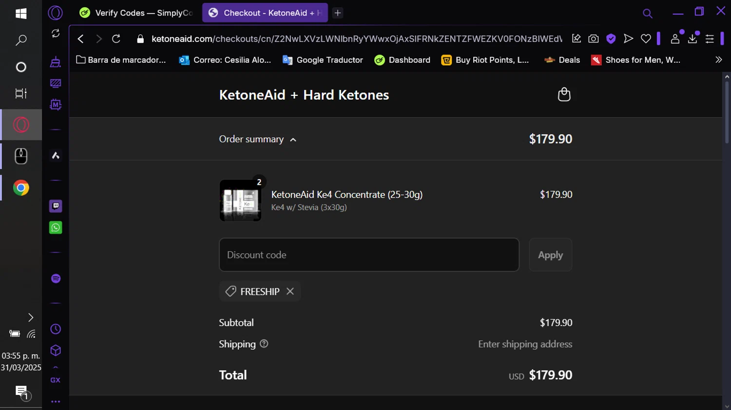The width and height of the screenshot is (731, 410).
Task: Open the send/flow arrow toolbar icon
Action: coord(628,39)
